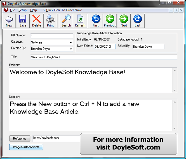The height and width of the screenshot is (159, 186).
Task: Open Images/Attachments
Action: (x=26, y=147)
